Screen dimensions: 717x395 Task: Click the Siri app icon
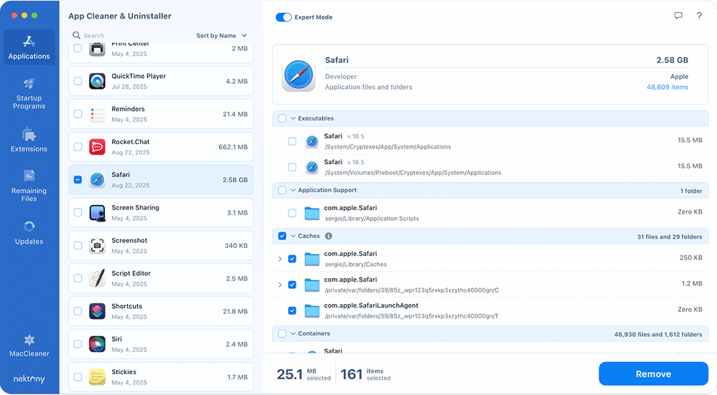(97, 344)
